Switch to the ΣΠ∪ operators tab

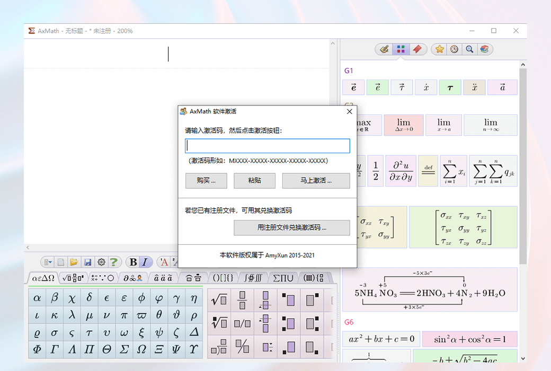283,278
